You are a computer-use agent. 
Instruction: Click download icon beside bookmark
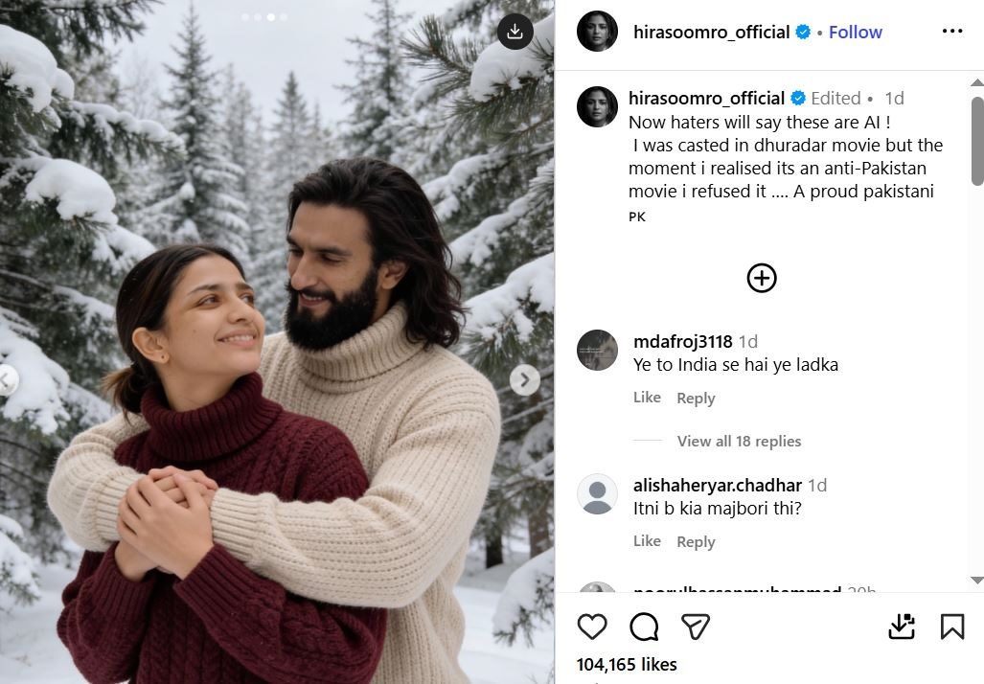[902, 627]
